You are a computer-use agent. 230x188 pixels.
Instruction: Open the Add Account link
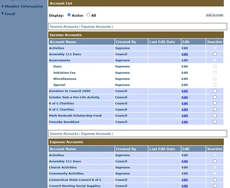pyautogui.click(x=214, y=15)
